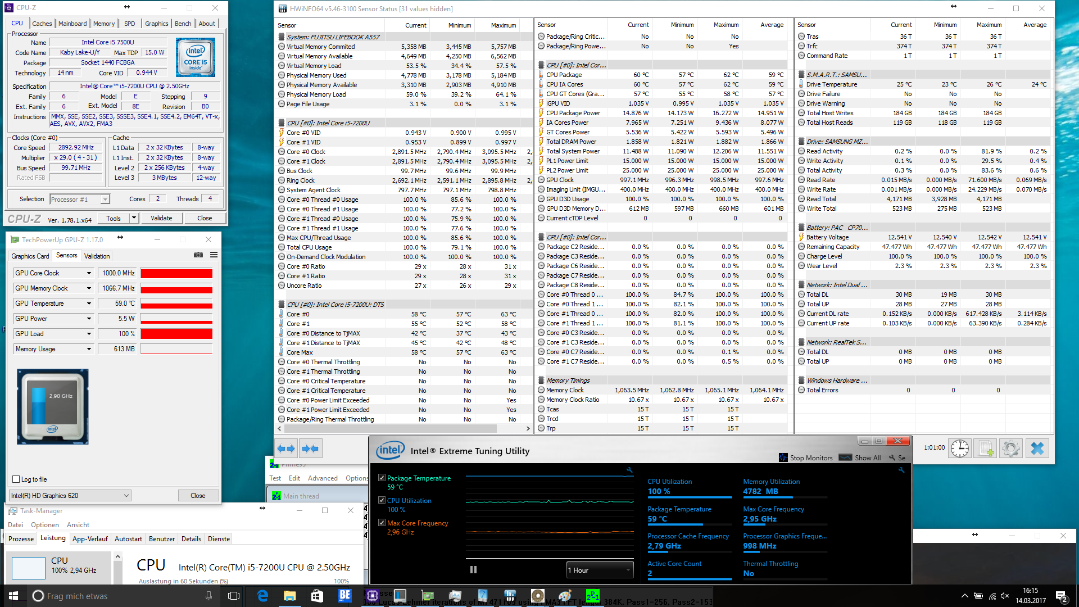Click the HWiNFO log file icon

pyautogui.click(x=986, y=449)
